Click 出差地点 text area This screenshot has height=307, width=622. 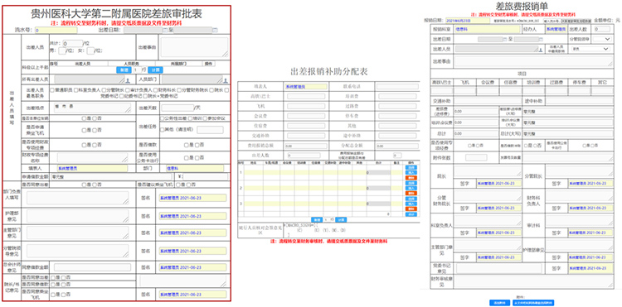tap(92, 108)
